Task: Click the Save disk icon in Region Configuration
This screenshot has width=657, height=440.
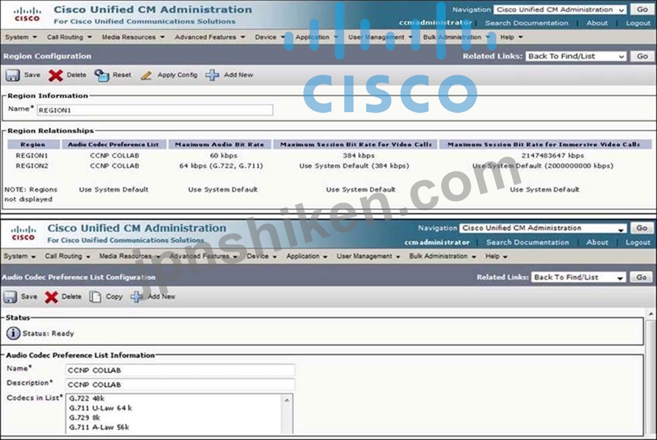Action: point(12,75)
